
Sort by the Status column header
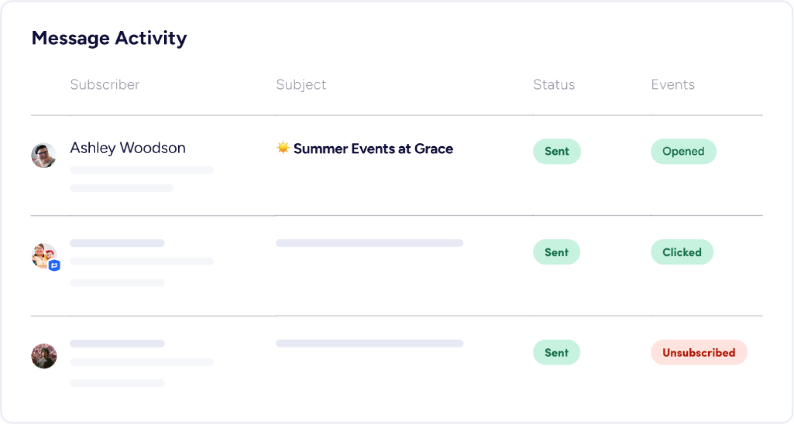click(554, 84)
